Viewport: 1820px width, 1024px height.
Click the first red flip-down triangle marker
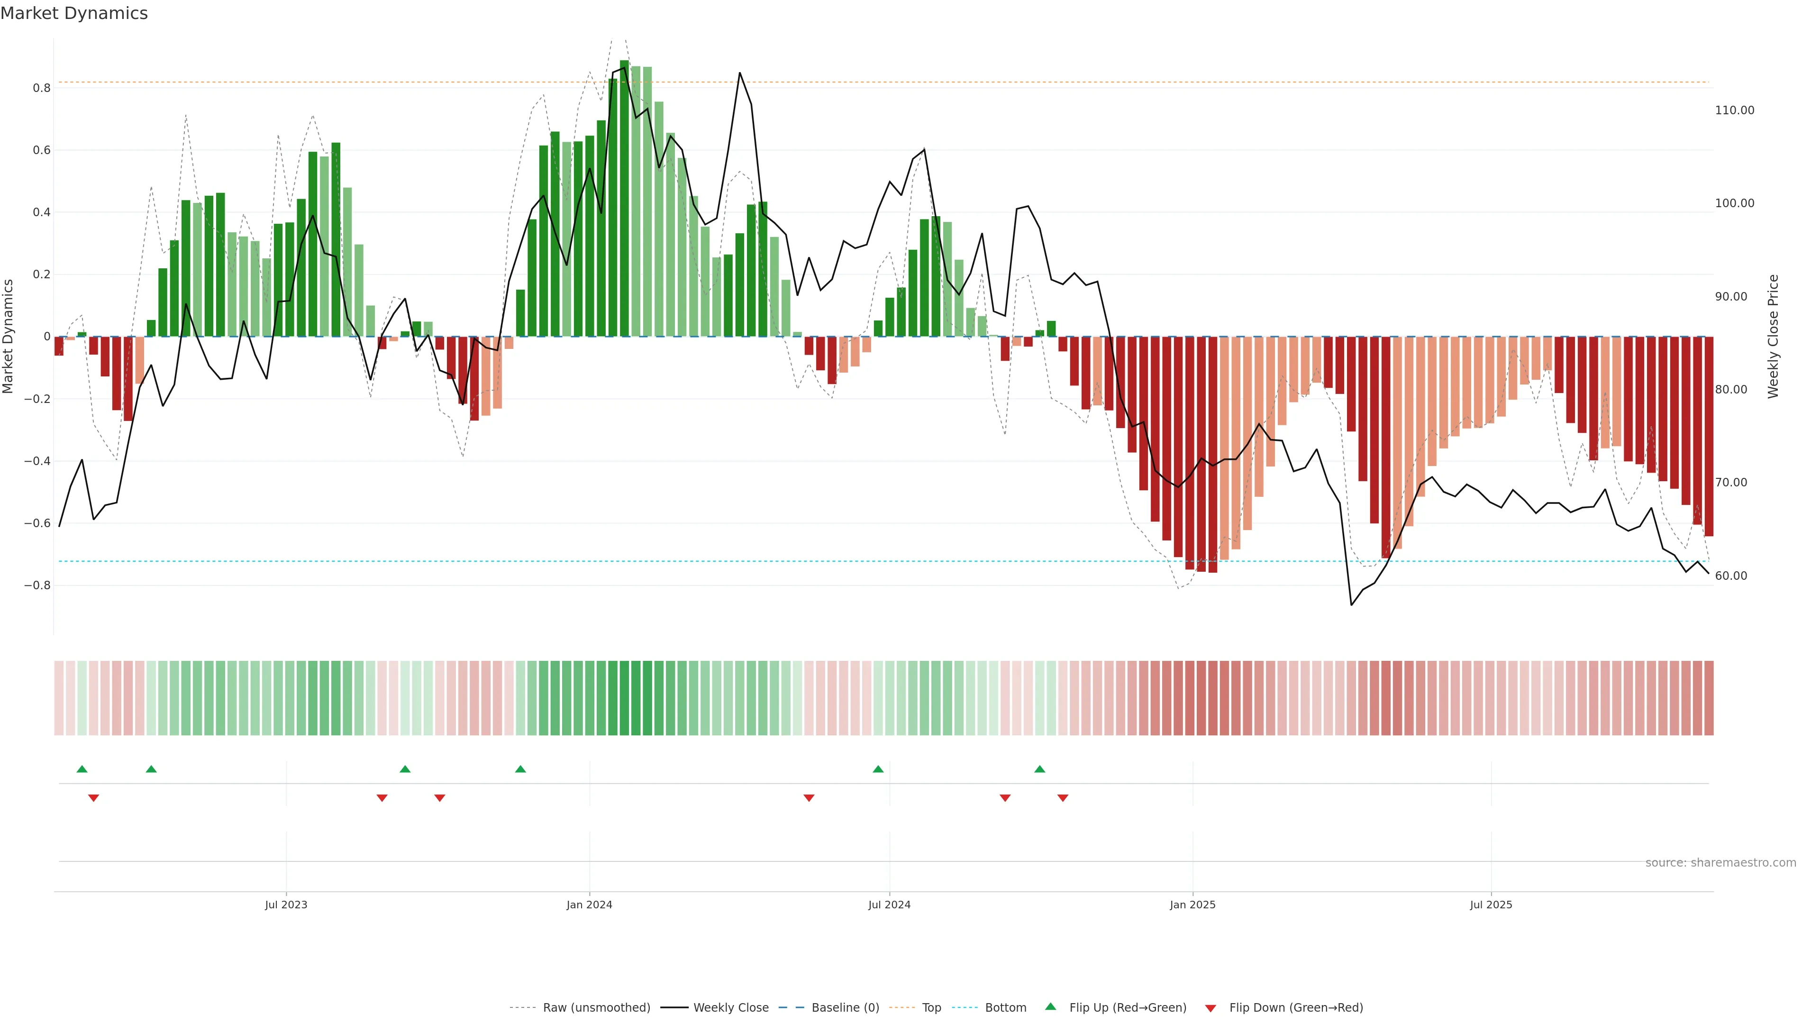93,798
